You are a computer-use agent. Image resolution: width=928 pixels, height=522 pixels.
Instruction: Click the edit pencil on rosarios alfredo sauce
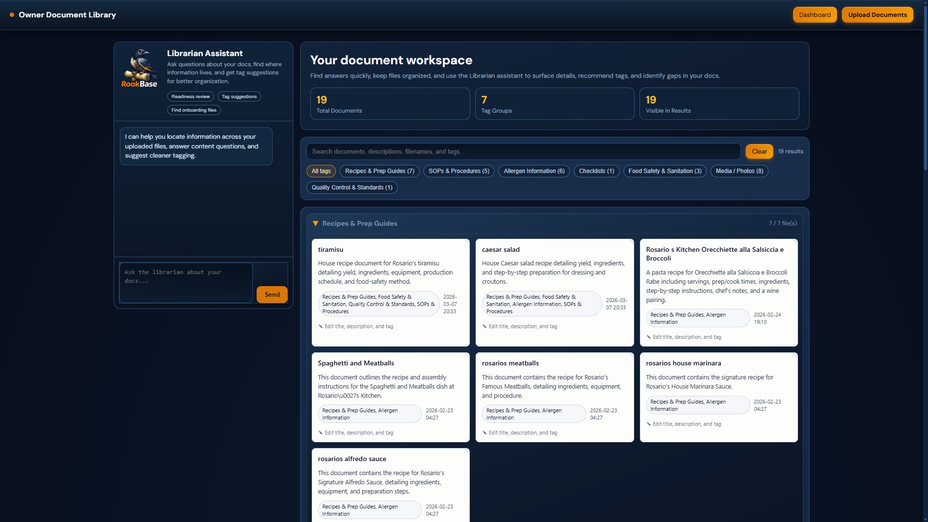coord(321,520)
